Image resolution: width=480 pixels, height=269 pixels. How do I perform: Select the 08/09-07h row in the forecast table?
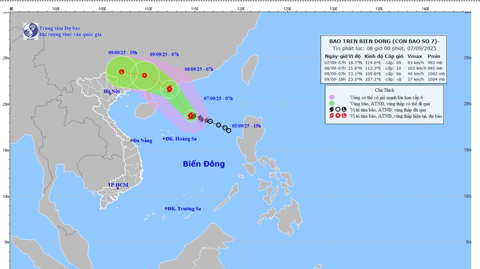385,68
